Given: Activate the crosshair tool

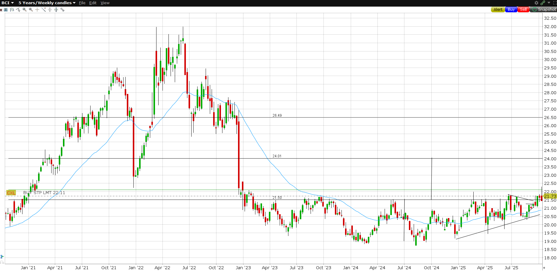Looking at the screenshot, I should [x=37, y=10].
